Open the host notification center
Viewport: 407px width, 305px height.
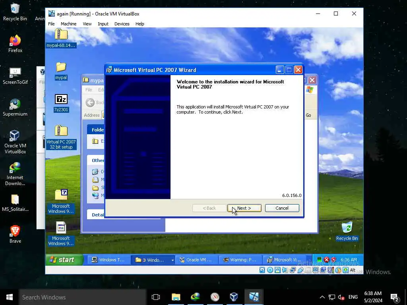tap(395, 297)
